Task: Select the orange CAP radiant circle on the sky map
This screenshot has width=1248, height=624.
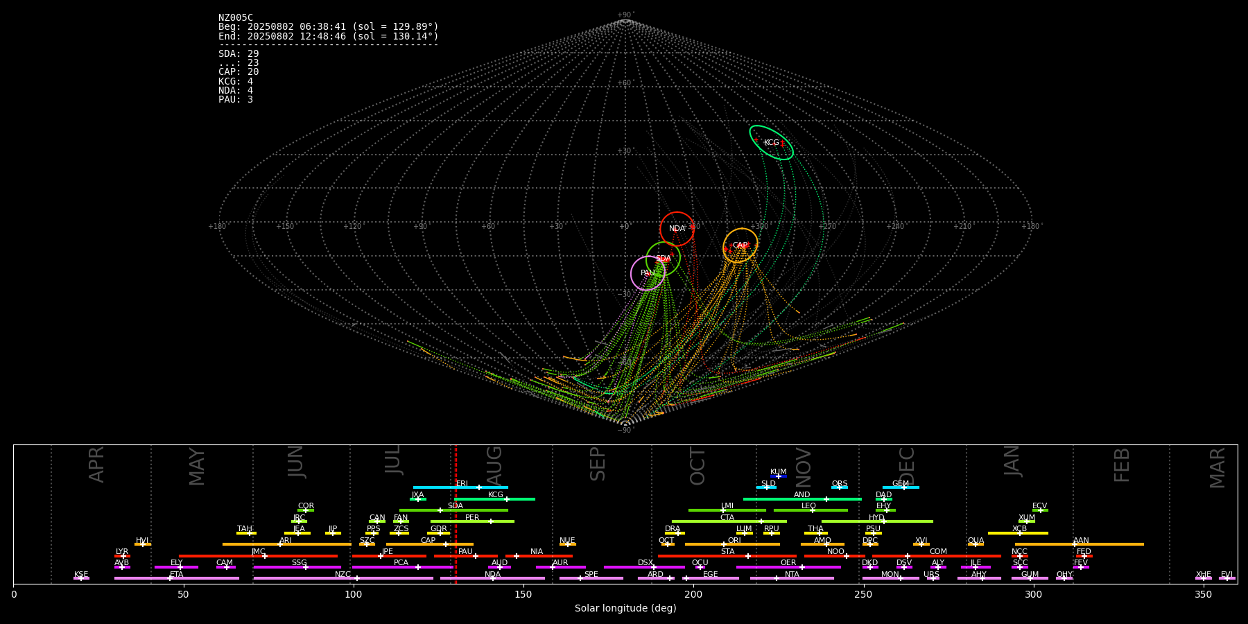Action: point(740,245)
